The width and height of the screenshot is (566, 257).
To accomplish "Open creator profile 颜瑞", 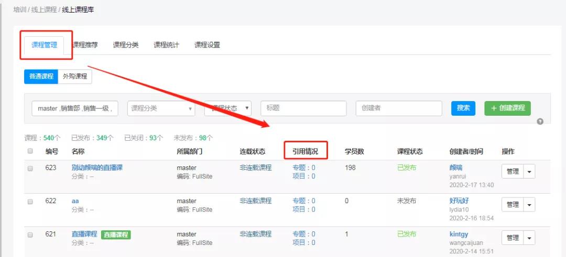I will [456, 167].
